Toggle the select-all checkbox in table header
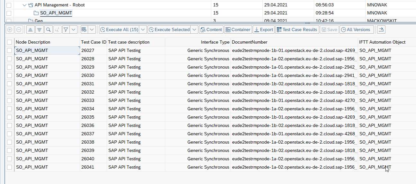 click(x=9, y=42)
